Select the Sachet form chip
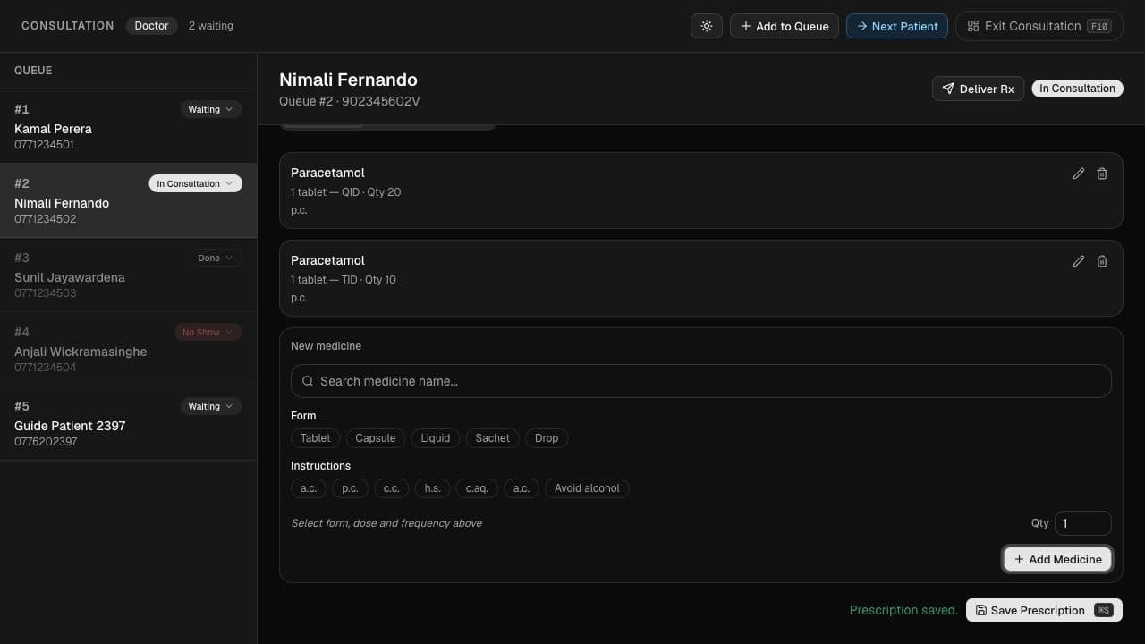The width and height of the screenshot is (1145, 644). pos(493,438)
